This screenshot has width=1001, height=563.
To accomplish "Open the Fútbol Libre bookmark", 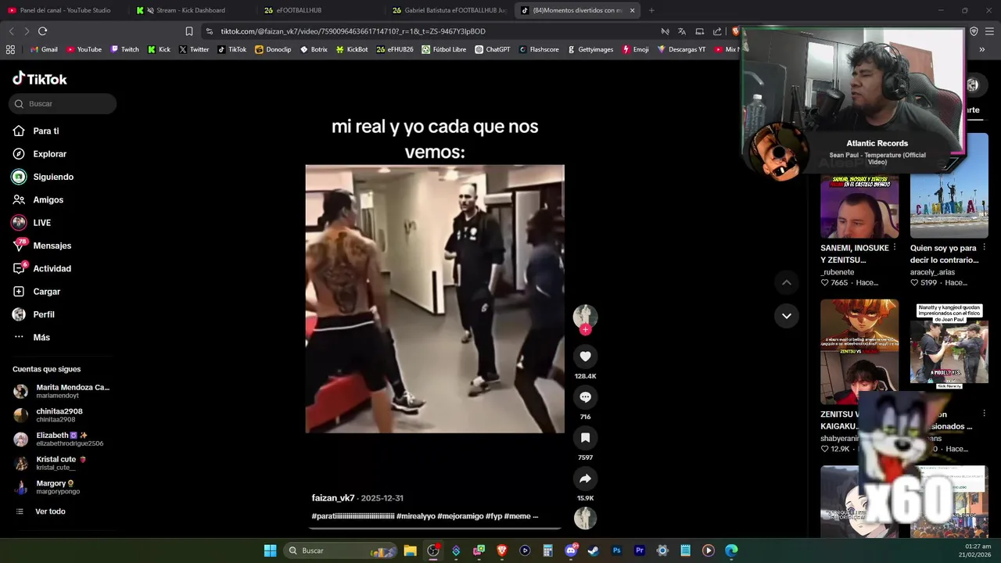I will click(443, 49).
